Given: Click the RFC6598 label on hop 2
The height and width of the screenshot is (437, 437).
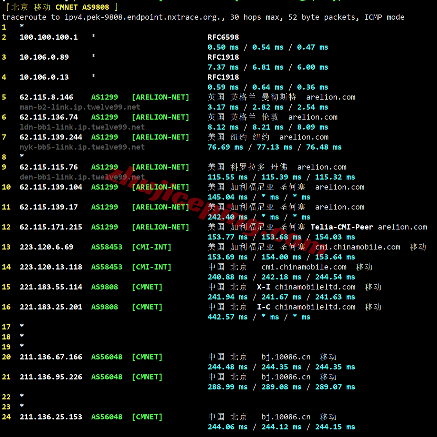Looking at the screenshot, I should click(x=223, y=37).
